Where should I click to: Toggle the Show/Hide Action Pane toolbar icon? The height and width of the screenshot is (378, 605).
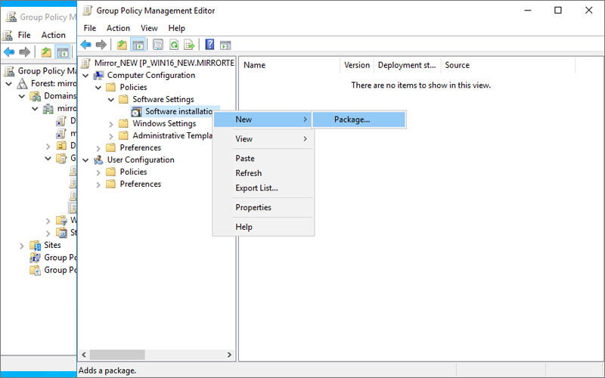[x=225, y=45]
